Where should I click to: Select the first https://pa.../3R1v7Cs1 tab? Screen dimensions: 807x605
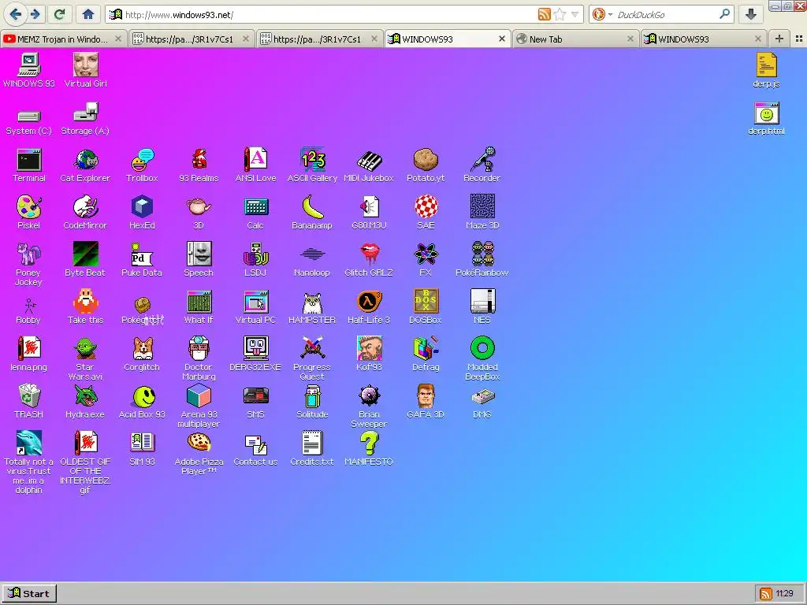point(191,39)
